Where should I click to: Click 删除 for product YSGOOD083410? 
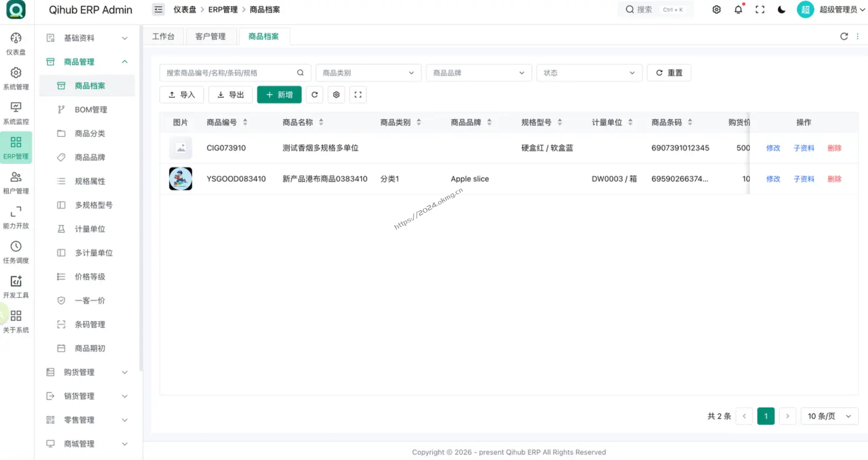[834, 179]
